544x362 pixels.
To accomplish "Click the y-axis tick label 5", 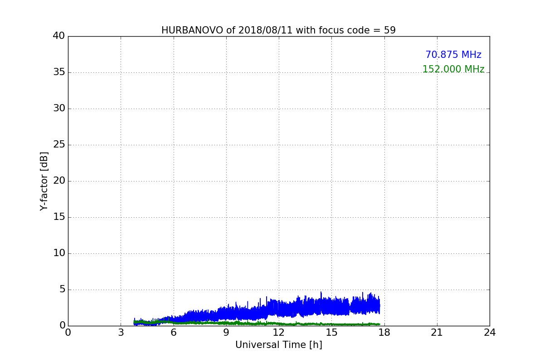I will pos(62,290).
